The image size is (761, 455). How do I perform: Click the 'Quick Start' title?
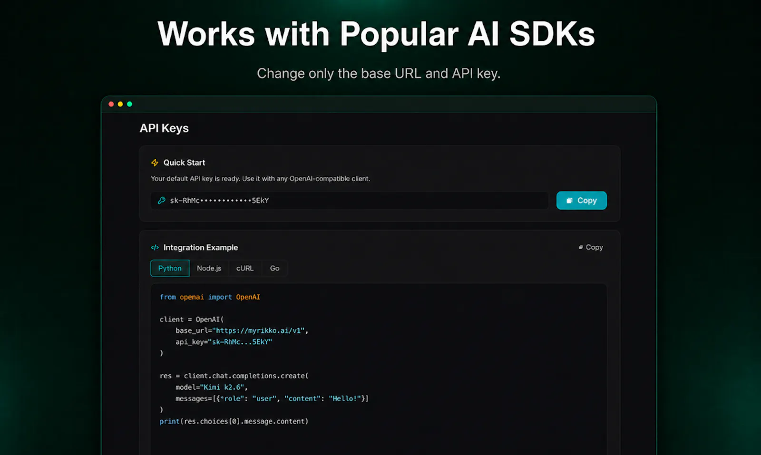coord(184,163)
